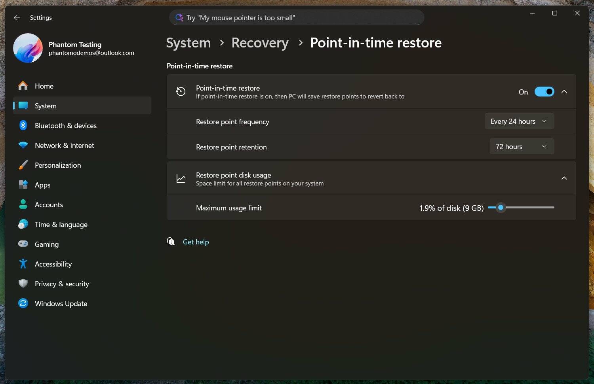
Task: Turn off the Point-in-time restore toggle
Action: [x=544, y=92]
